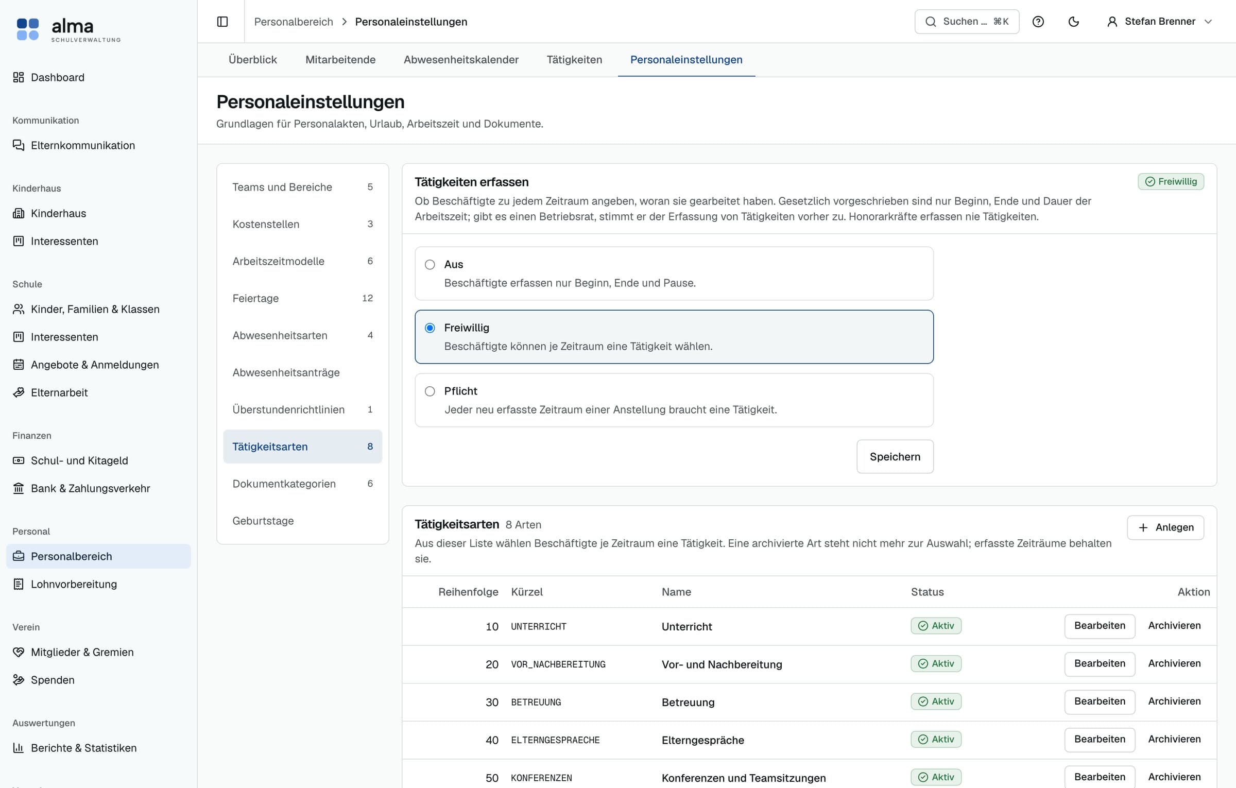
Task: Open the Abwesenheitskalender tab
Action: pos(461,60)
